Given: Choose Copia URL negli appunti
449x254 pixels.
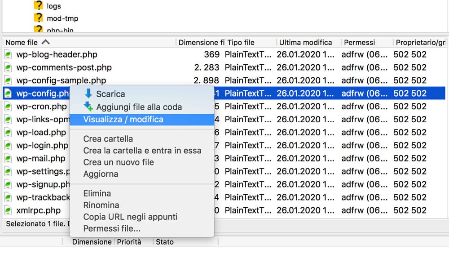Looking at the screenshot, I should (x=130, y=217).
